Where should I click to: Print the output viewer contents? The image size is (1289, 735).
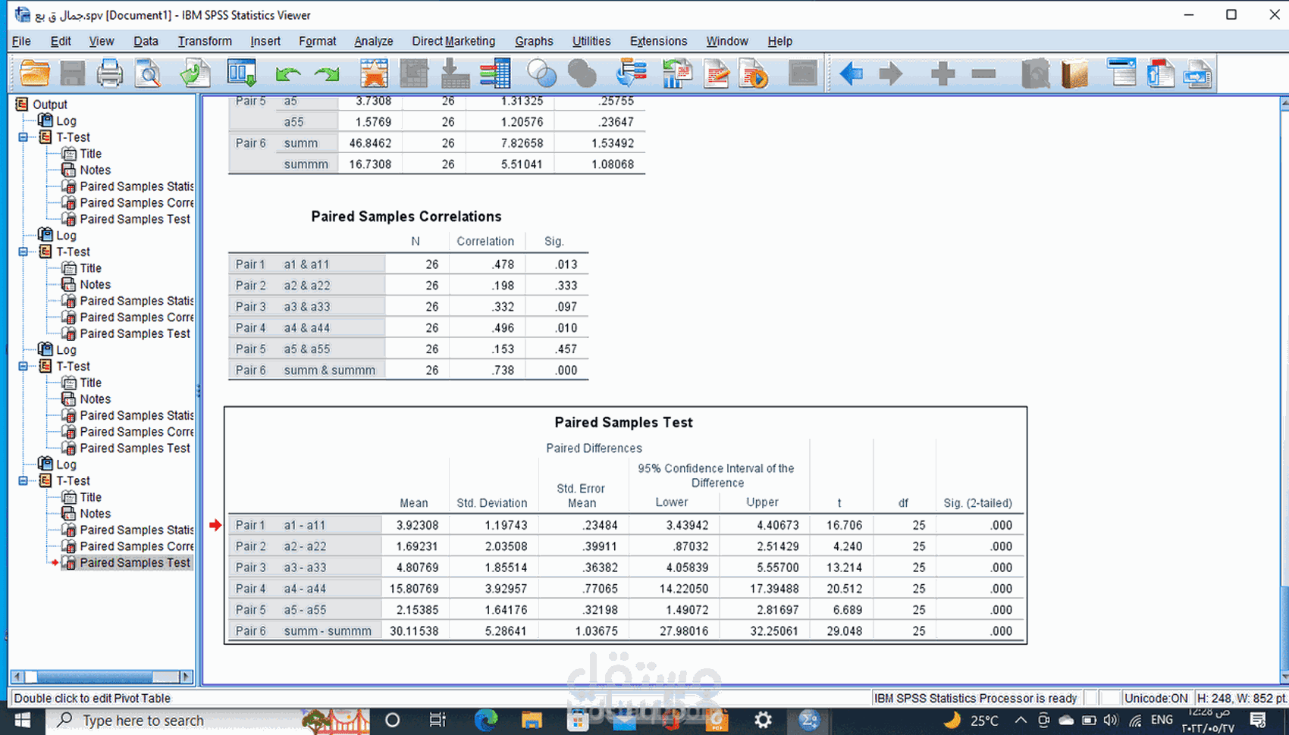110,73
